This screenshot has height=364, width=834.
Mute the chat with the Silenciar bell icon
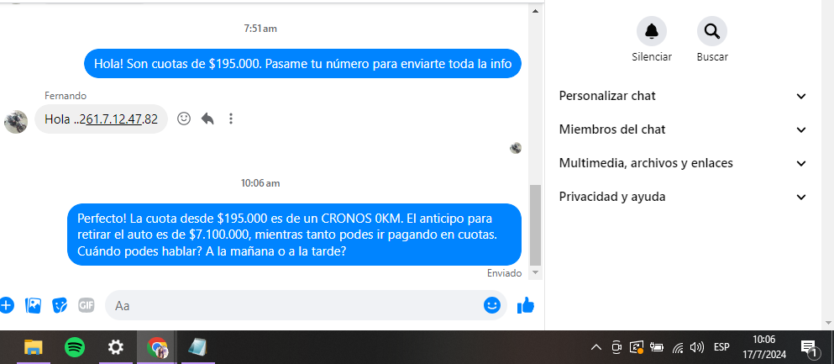point(652,31)
